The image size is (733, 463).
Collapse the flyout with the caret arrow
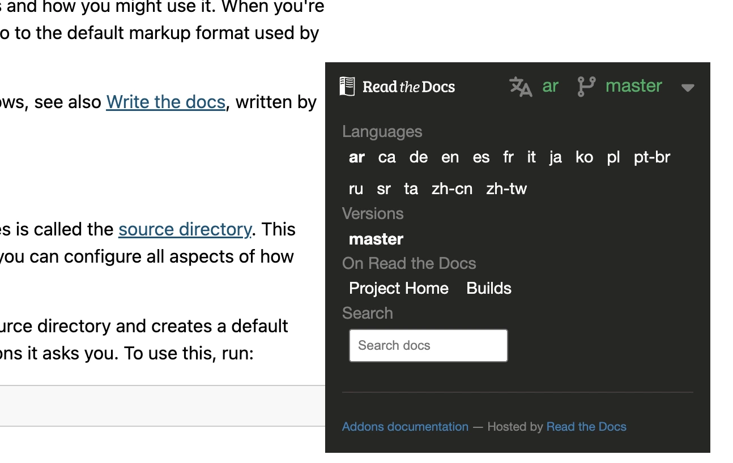click(x=688, y=88)
